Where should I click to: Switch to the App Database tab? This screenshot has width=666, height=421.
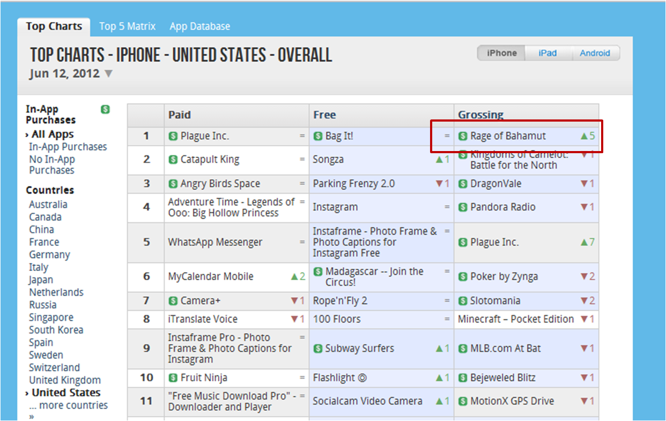coord(199,26)
